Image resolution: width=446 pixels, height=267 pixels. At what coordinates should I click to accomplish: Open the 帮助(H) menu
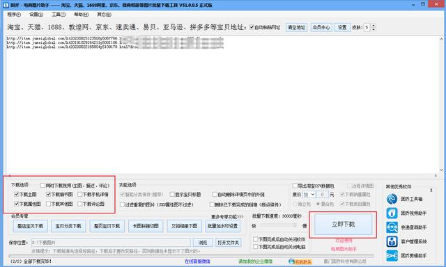pyautogui.click(x=82, y=15)
